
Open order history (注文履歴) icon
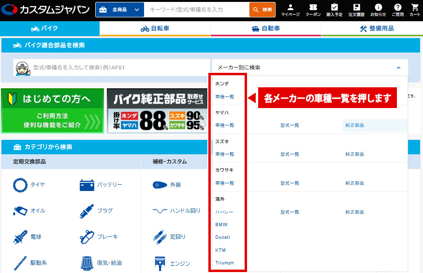point(356,10)
